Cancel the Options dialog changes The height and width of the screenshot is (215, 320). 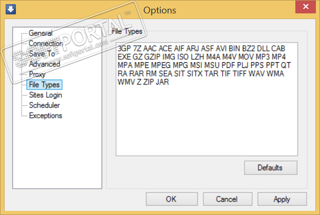click(227, 199)
